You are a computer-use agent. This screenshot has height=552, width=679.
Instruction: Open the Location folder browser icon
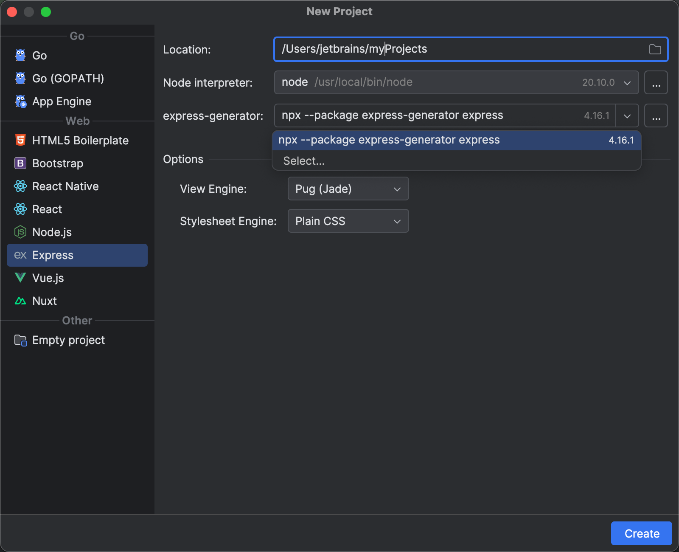pyautogui.click(x=655, y=49)
